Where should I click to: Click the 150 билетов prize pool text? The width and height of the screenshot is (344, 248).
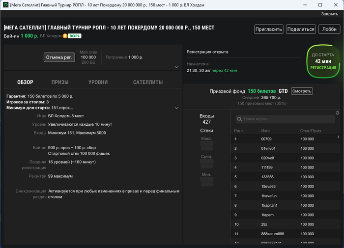(262, 91)
